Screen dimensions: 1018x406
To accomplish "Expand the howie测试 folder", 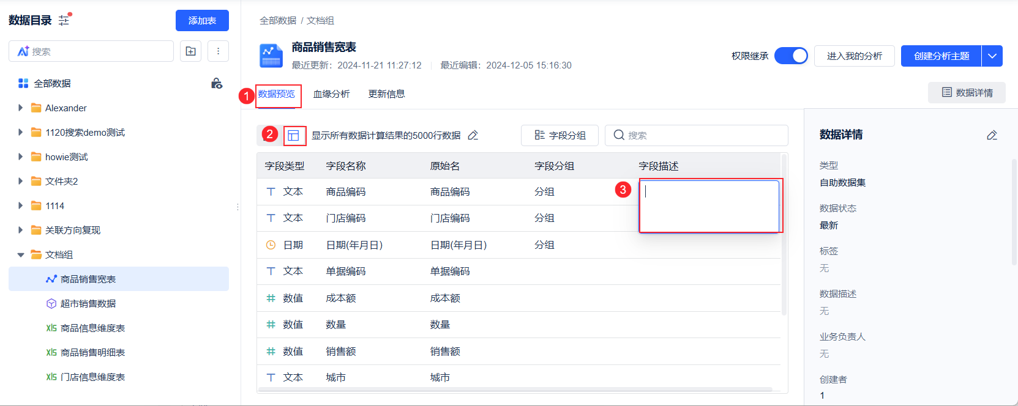I will (21, 157).
